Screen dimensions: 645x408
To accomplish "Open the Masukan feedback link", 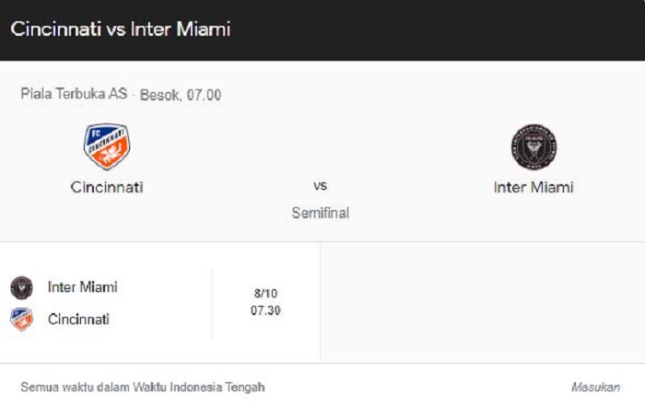I will [595, 388].
